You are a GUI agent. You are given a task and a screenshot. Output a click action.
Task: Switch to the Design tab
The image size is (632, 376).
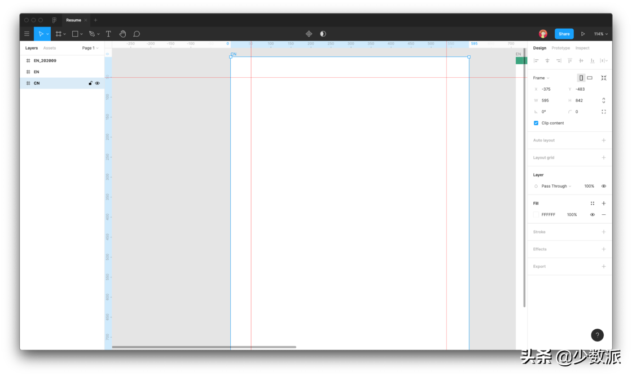coord(539,48)
